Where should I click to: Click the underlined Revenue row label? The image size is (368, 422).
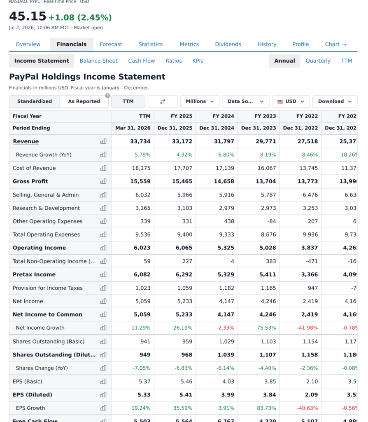click(26, 141)
